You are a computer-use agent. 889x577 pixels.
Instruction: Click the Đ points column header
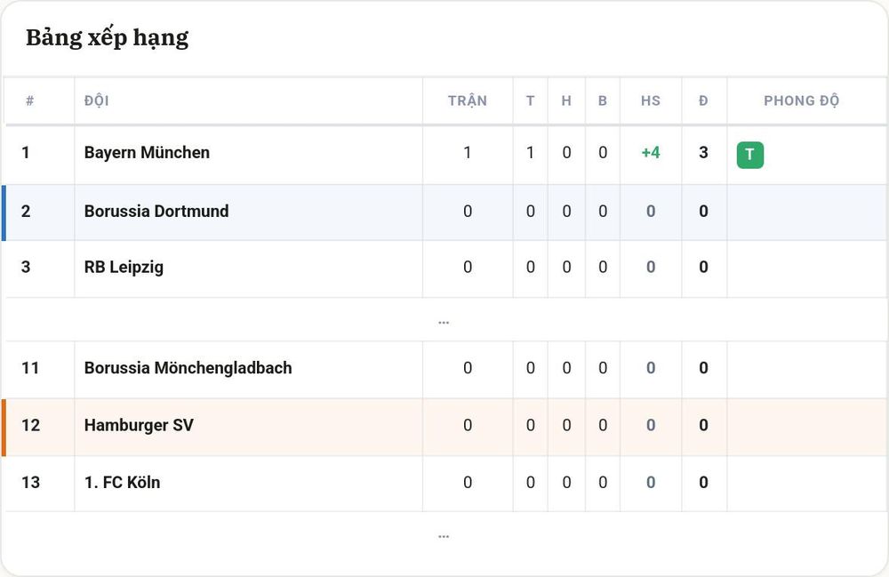703,100
